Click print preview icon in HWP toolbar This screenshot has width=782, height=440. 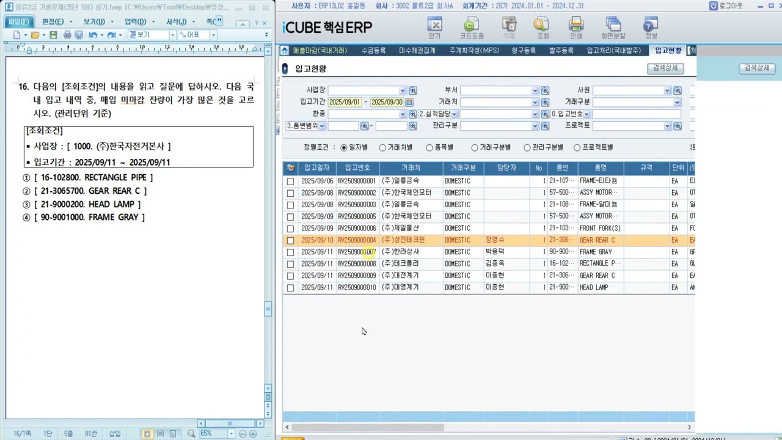[79, 35]
